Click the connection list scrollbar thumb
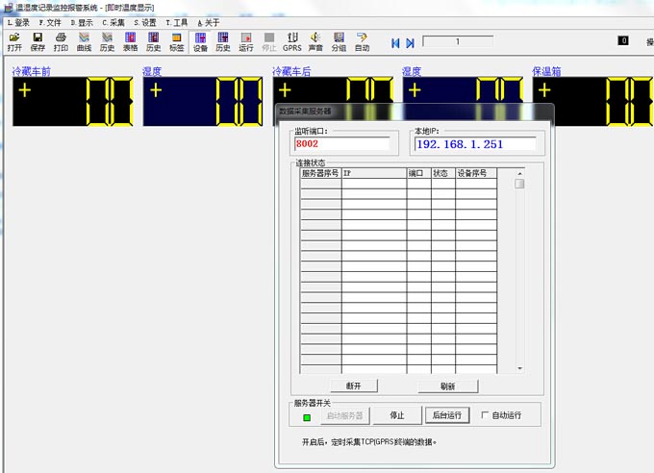 [x=519, y=184]
